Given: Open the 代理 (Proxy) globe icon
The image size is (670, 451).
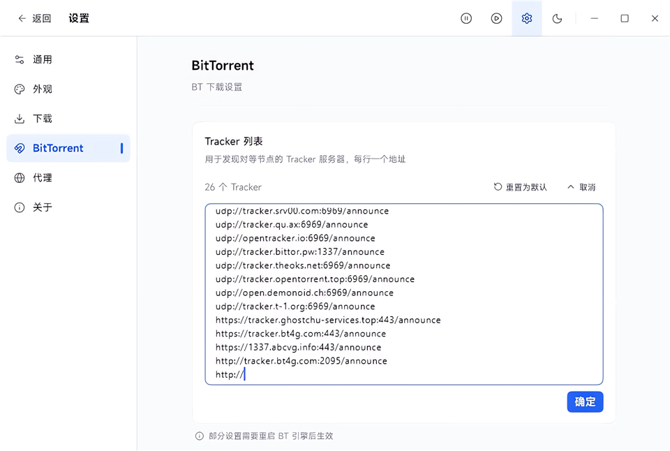Looking at the screenshot, I should click(x=19, y=177).
